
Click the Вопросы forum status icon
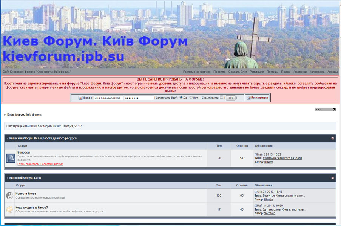coord(10,158)
